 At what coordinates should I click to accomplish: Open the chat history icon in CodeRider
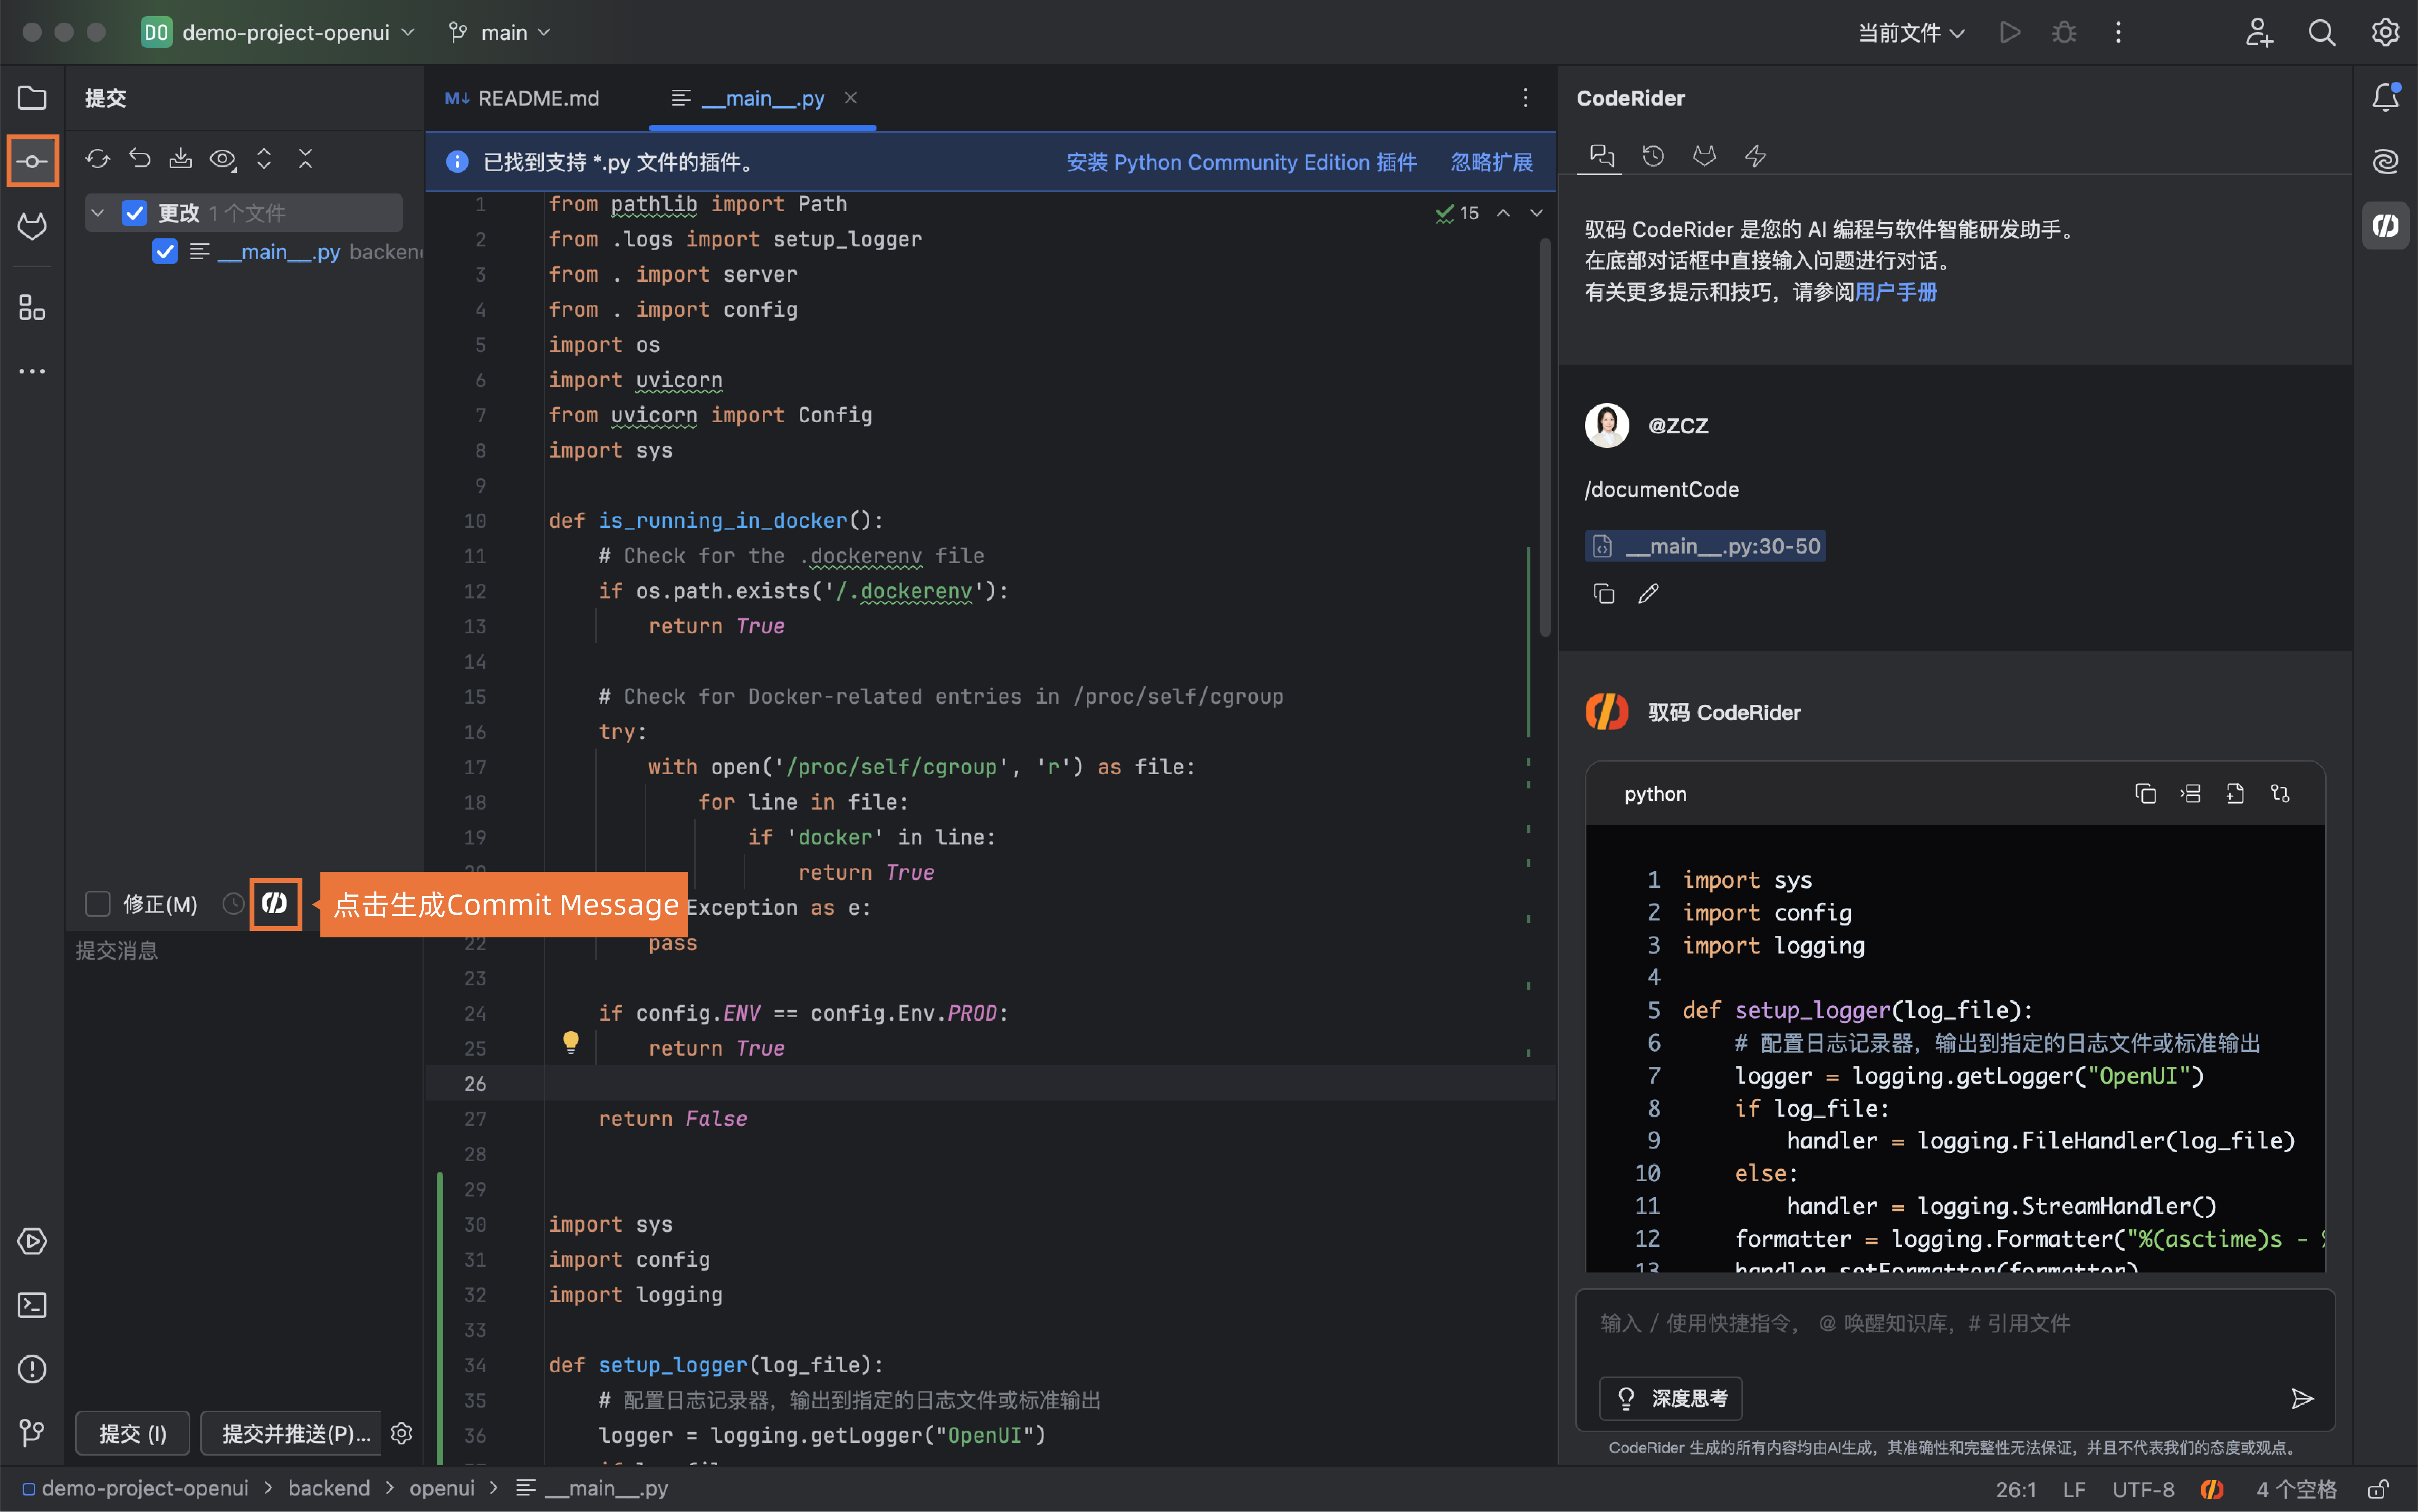click(1653, 156)
